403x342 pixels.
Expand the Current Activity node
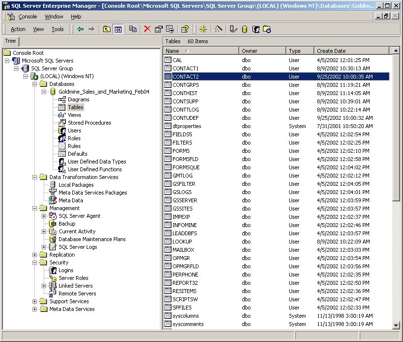(x=44, y=231)
